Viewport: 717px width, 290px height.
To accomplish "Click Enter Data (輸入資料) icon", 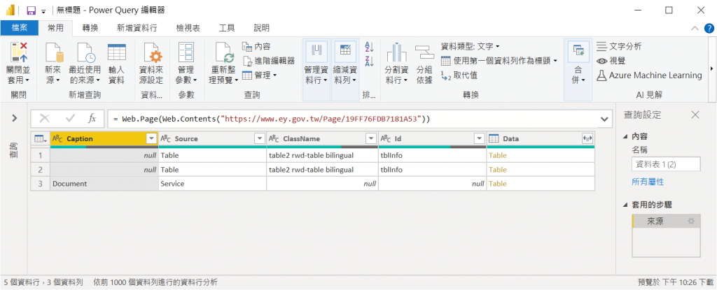I will click(117, 52).
